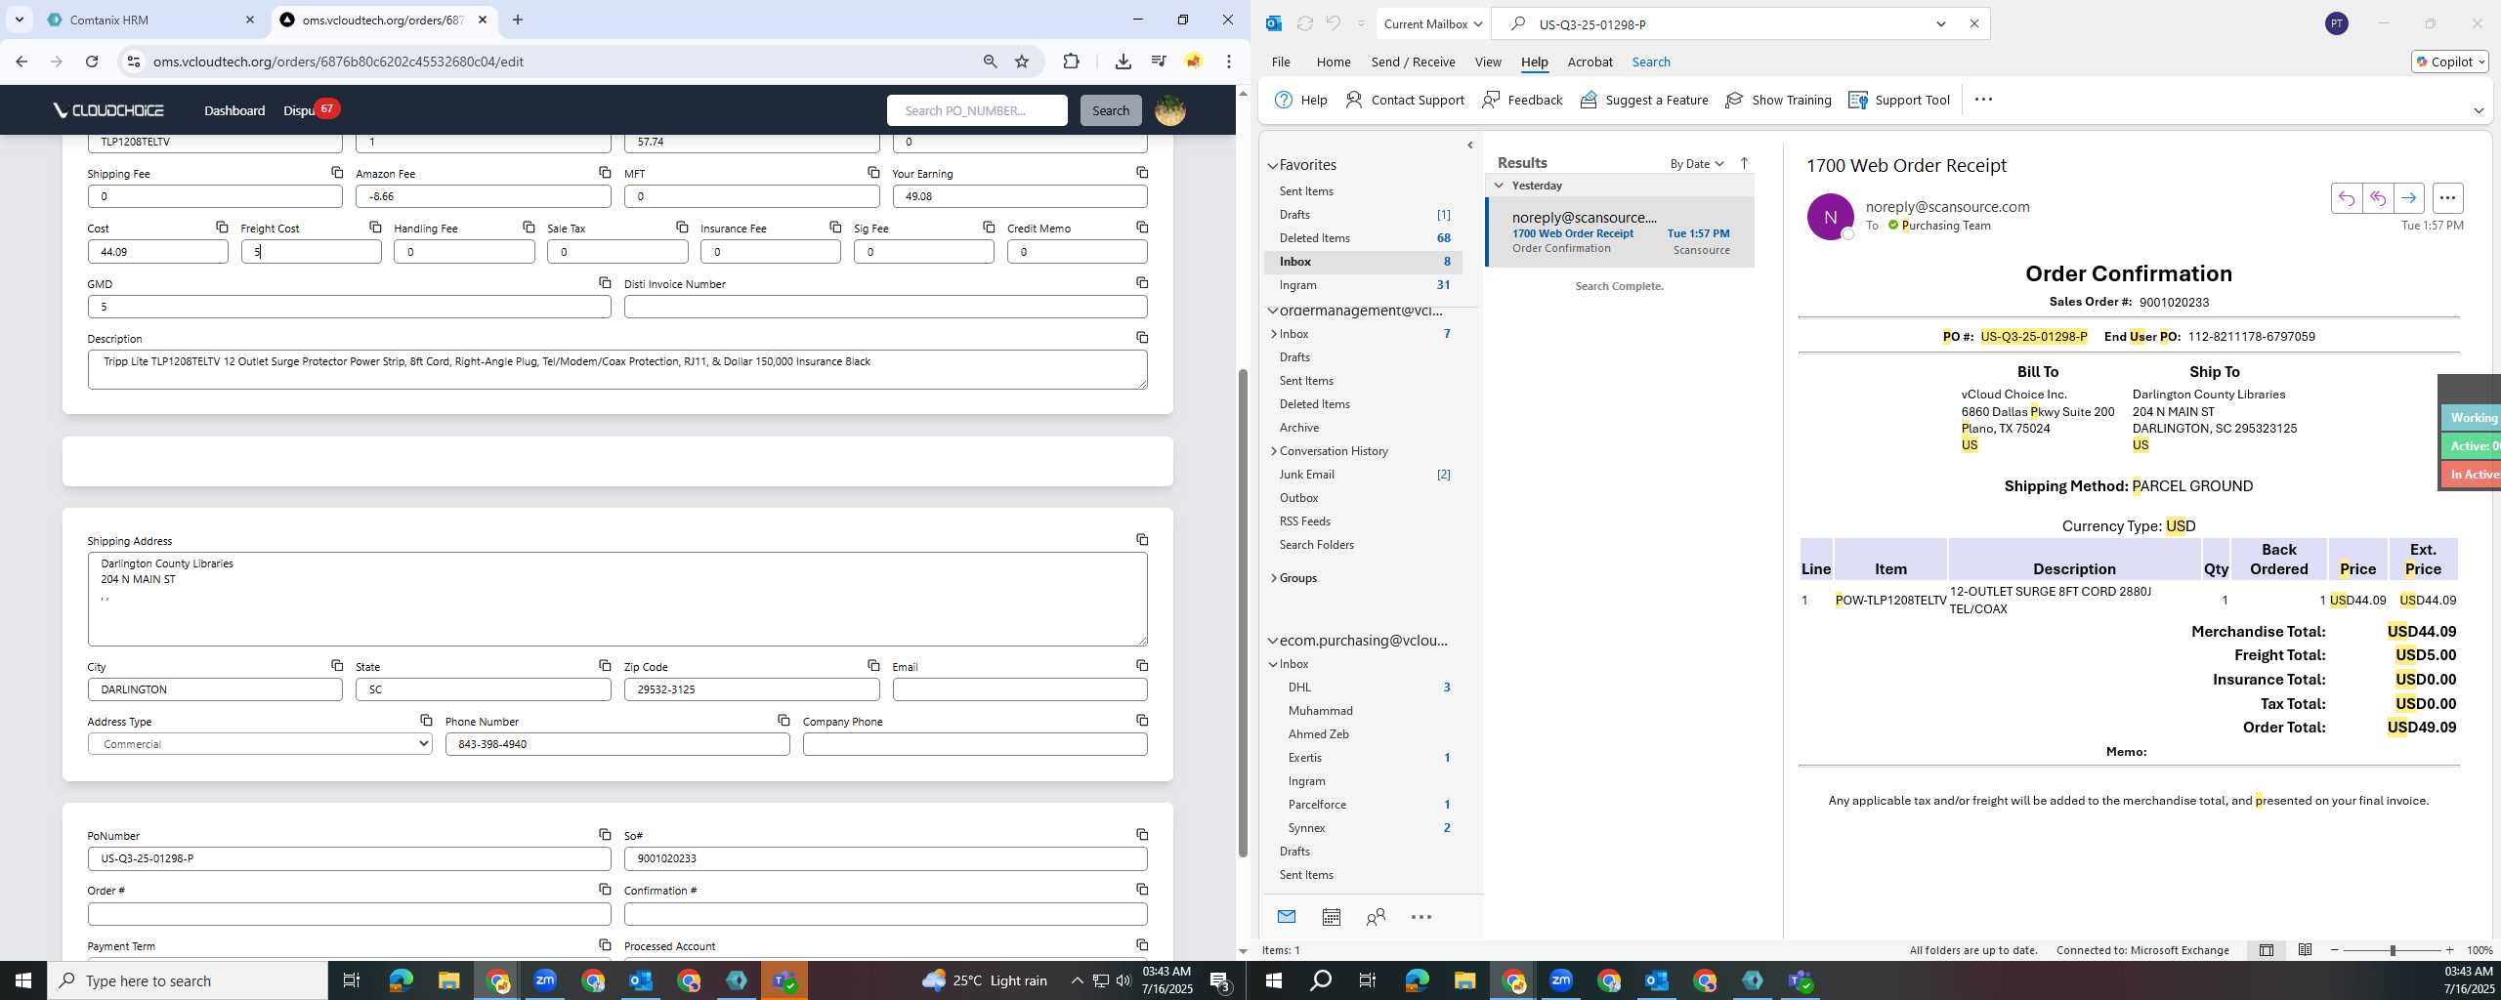Copy the So# field icon

[x=1142, y=834]
